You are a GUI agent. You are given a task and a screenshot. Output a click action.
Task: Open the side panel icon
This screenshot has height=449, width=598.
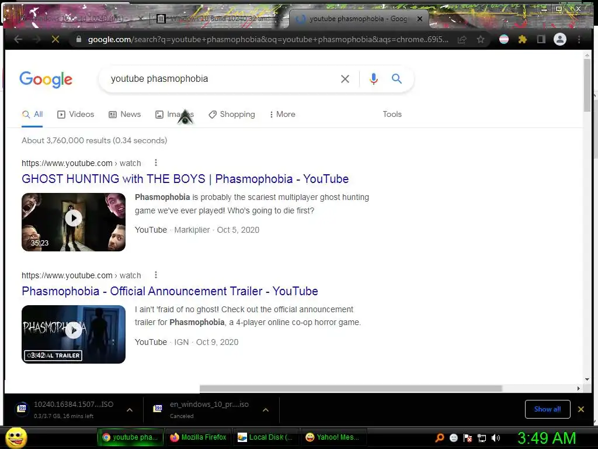541,39
